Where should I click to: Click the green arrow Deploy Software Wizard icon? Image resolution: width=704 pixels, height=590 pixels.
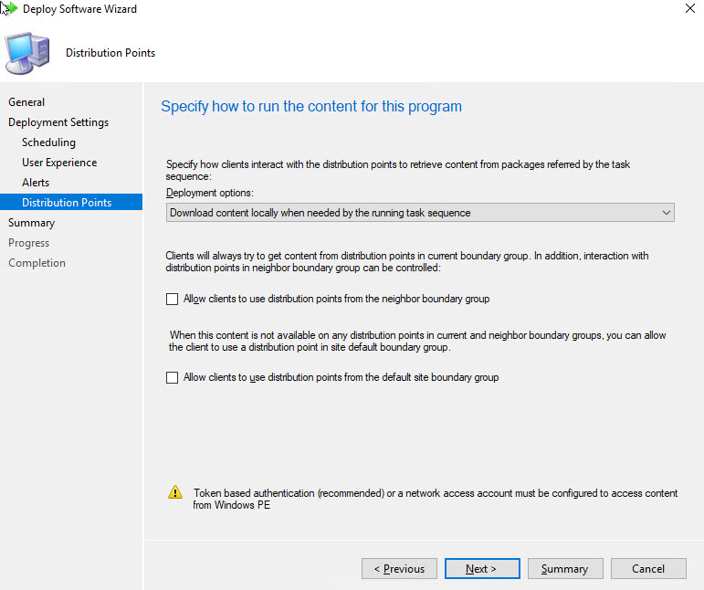pyautogui.click(x=10, y=9)
